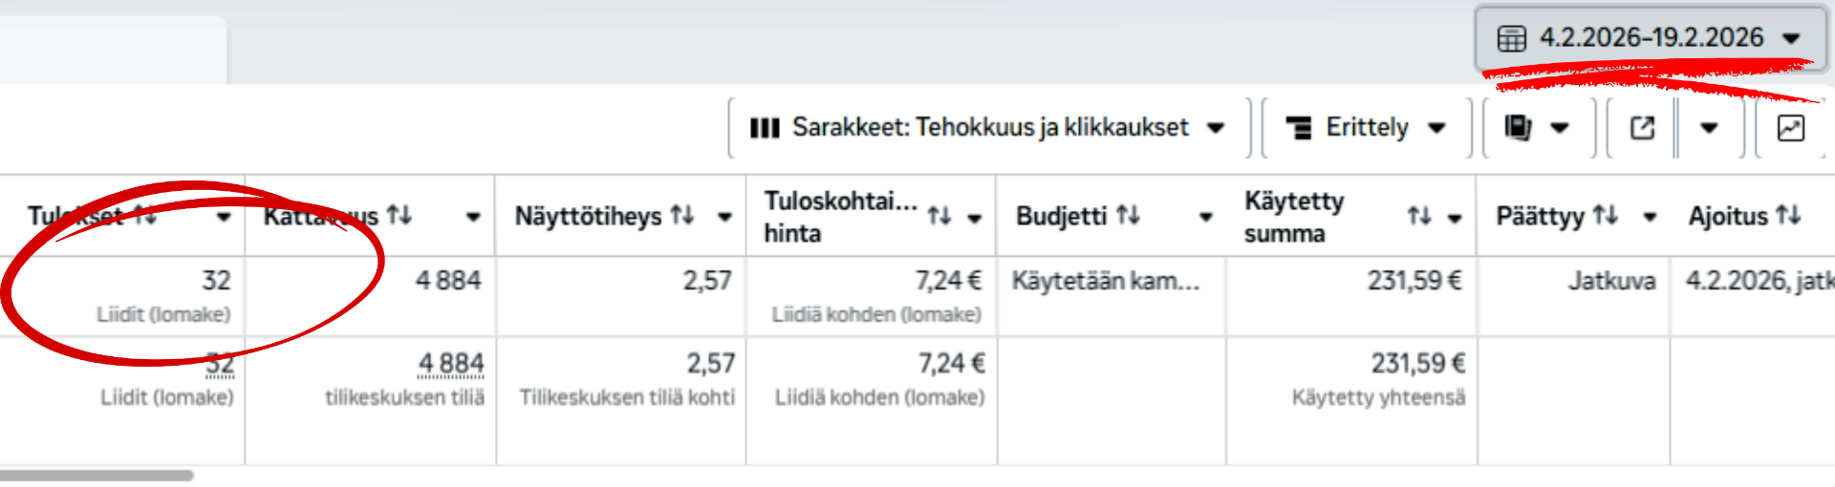
Task: Expand the Erittely breakdown menu
Action: tap(1366, 128)
